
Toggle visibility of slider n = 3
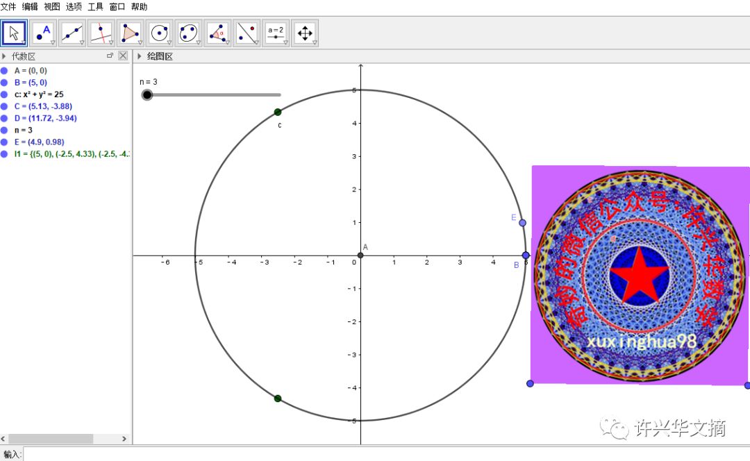[4, 130]
